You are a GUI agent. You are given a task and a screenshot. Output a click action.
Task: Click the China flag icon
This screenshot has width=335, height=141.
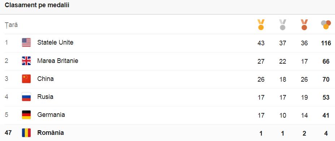(26, 79)
